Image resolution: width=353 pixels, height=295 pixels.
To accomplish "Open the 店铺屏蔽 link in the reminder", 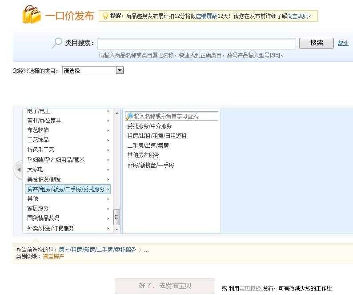I will pos(206,16).
